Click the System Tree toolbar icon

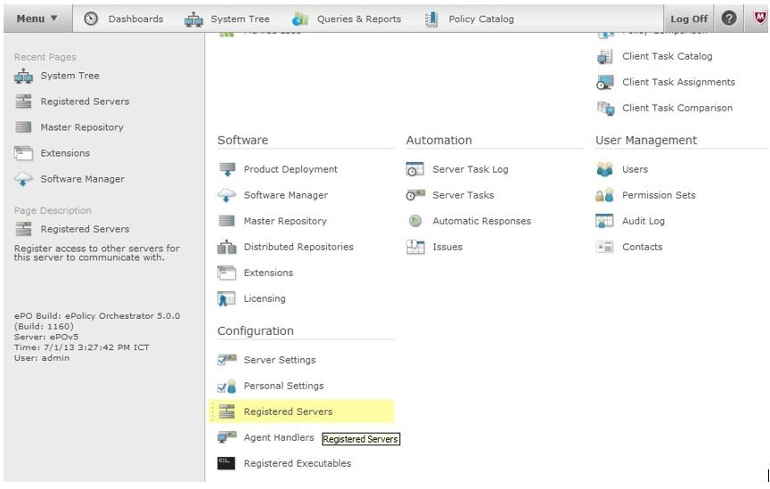pyautogui.click(x=193, y=19)
